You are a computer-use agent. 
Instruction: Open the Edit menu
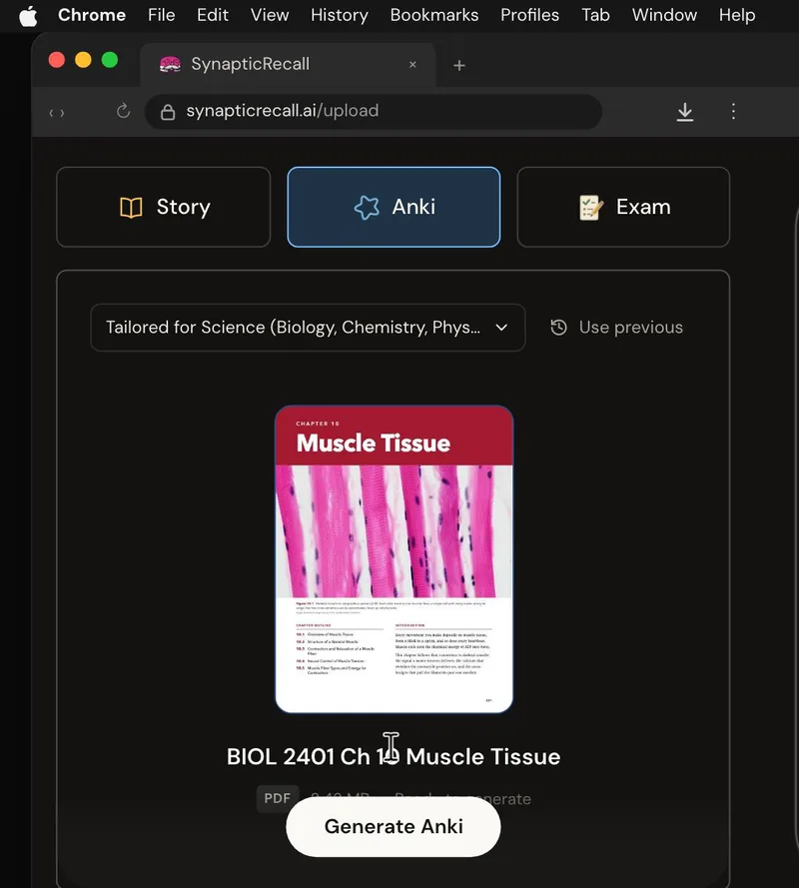213,15
